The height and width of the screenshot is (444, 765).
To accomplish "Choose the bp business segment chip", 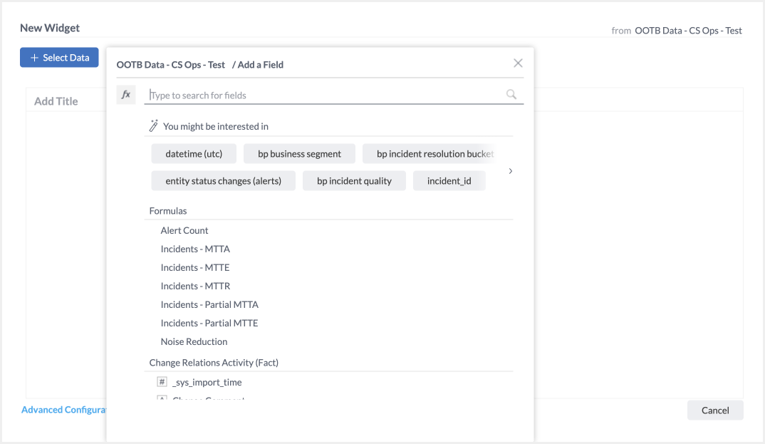I will pos(299,154).
